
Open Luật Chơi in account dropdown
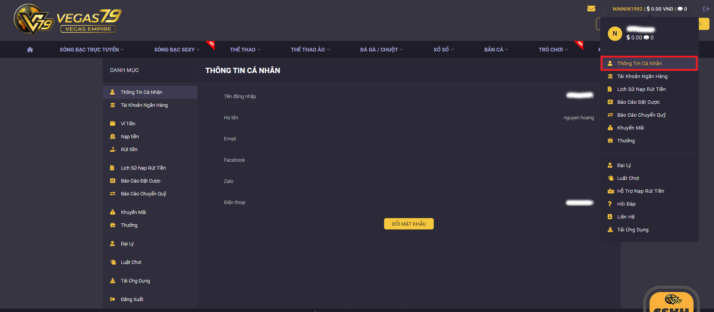click(649, 178)
